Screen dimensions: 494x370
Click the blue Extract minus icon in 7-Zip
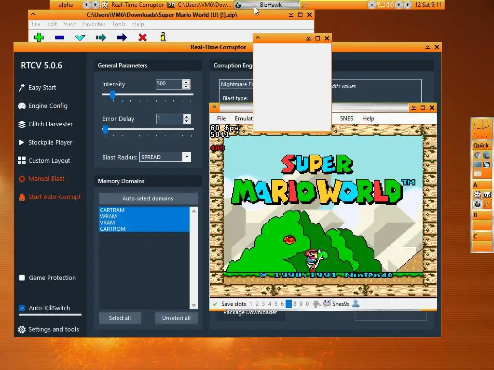(59, 38)
